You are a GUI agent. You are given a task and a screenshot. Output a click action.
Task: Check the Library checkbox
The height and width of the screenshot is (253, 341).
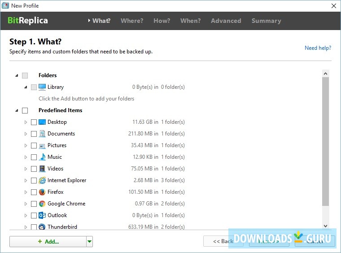tap(34, 87)
